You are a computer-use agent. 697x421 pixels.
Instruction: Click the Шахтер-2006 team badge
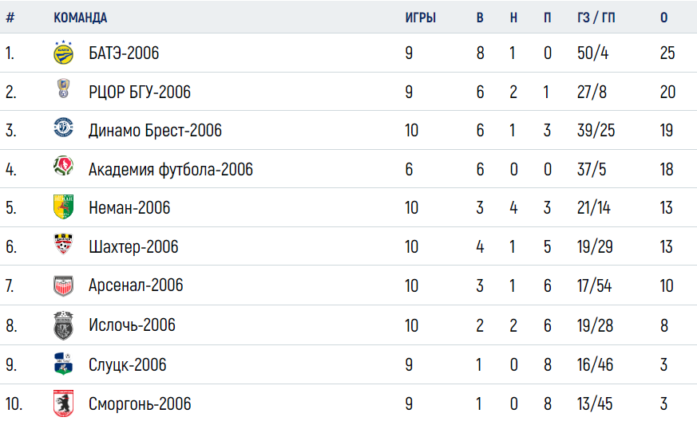pyautogui.click(x=63, y=244)
